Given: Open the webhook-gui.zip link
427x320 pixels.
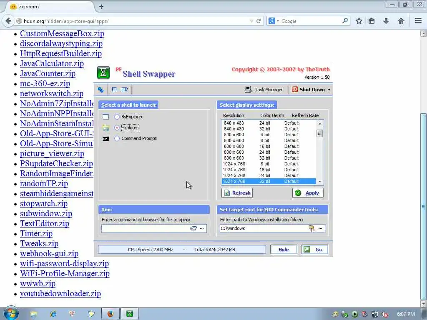Looking at the screenshot, I should pyautogui.click(x=49, y=254).
